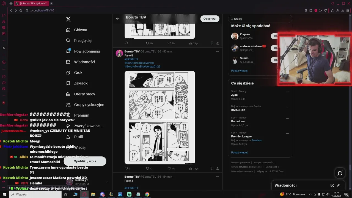352x198 pixels.
Task: Click Pokaż więcej under suggested accounts
Action: 239,71
